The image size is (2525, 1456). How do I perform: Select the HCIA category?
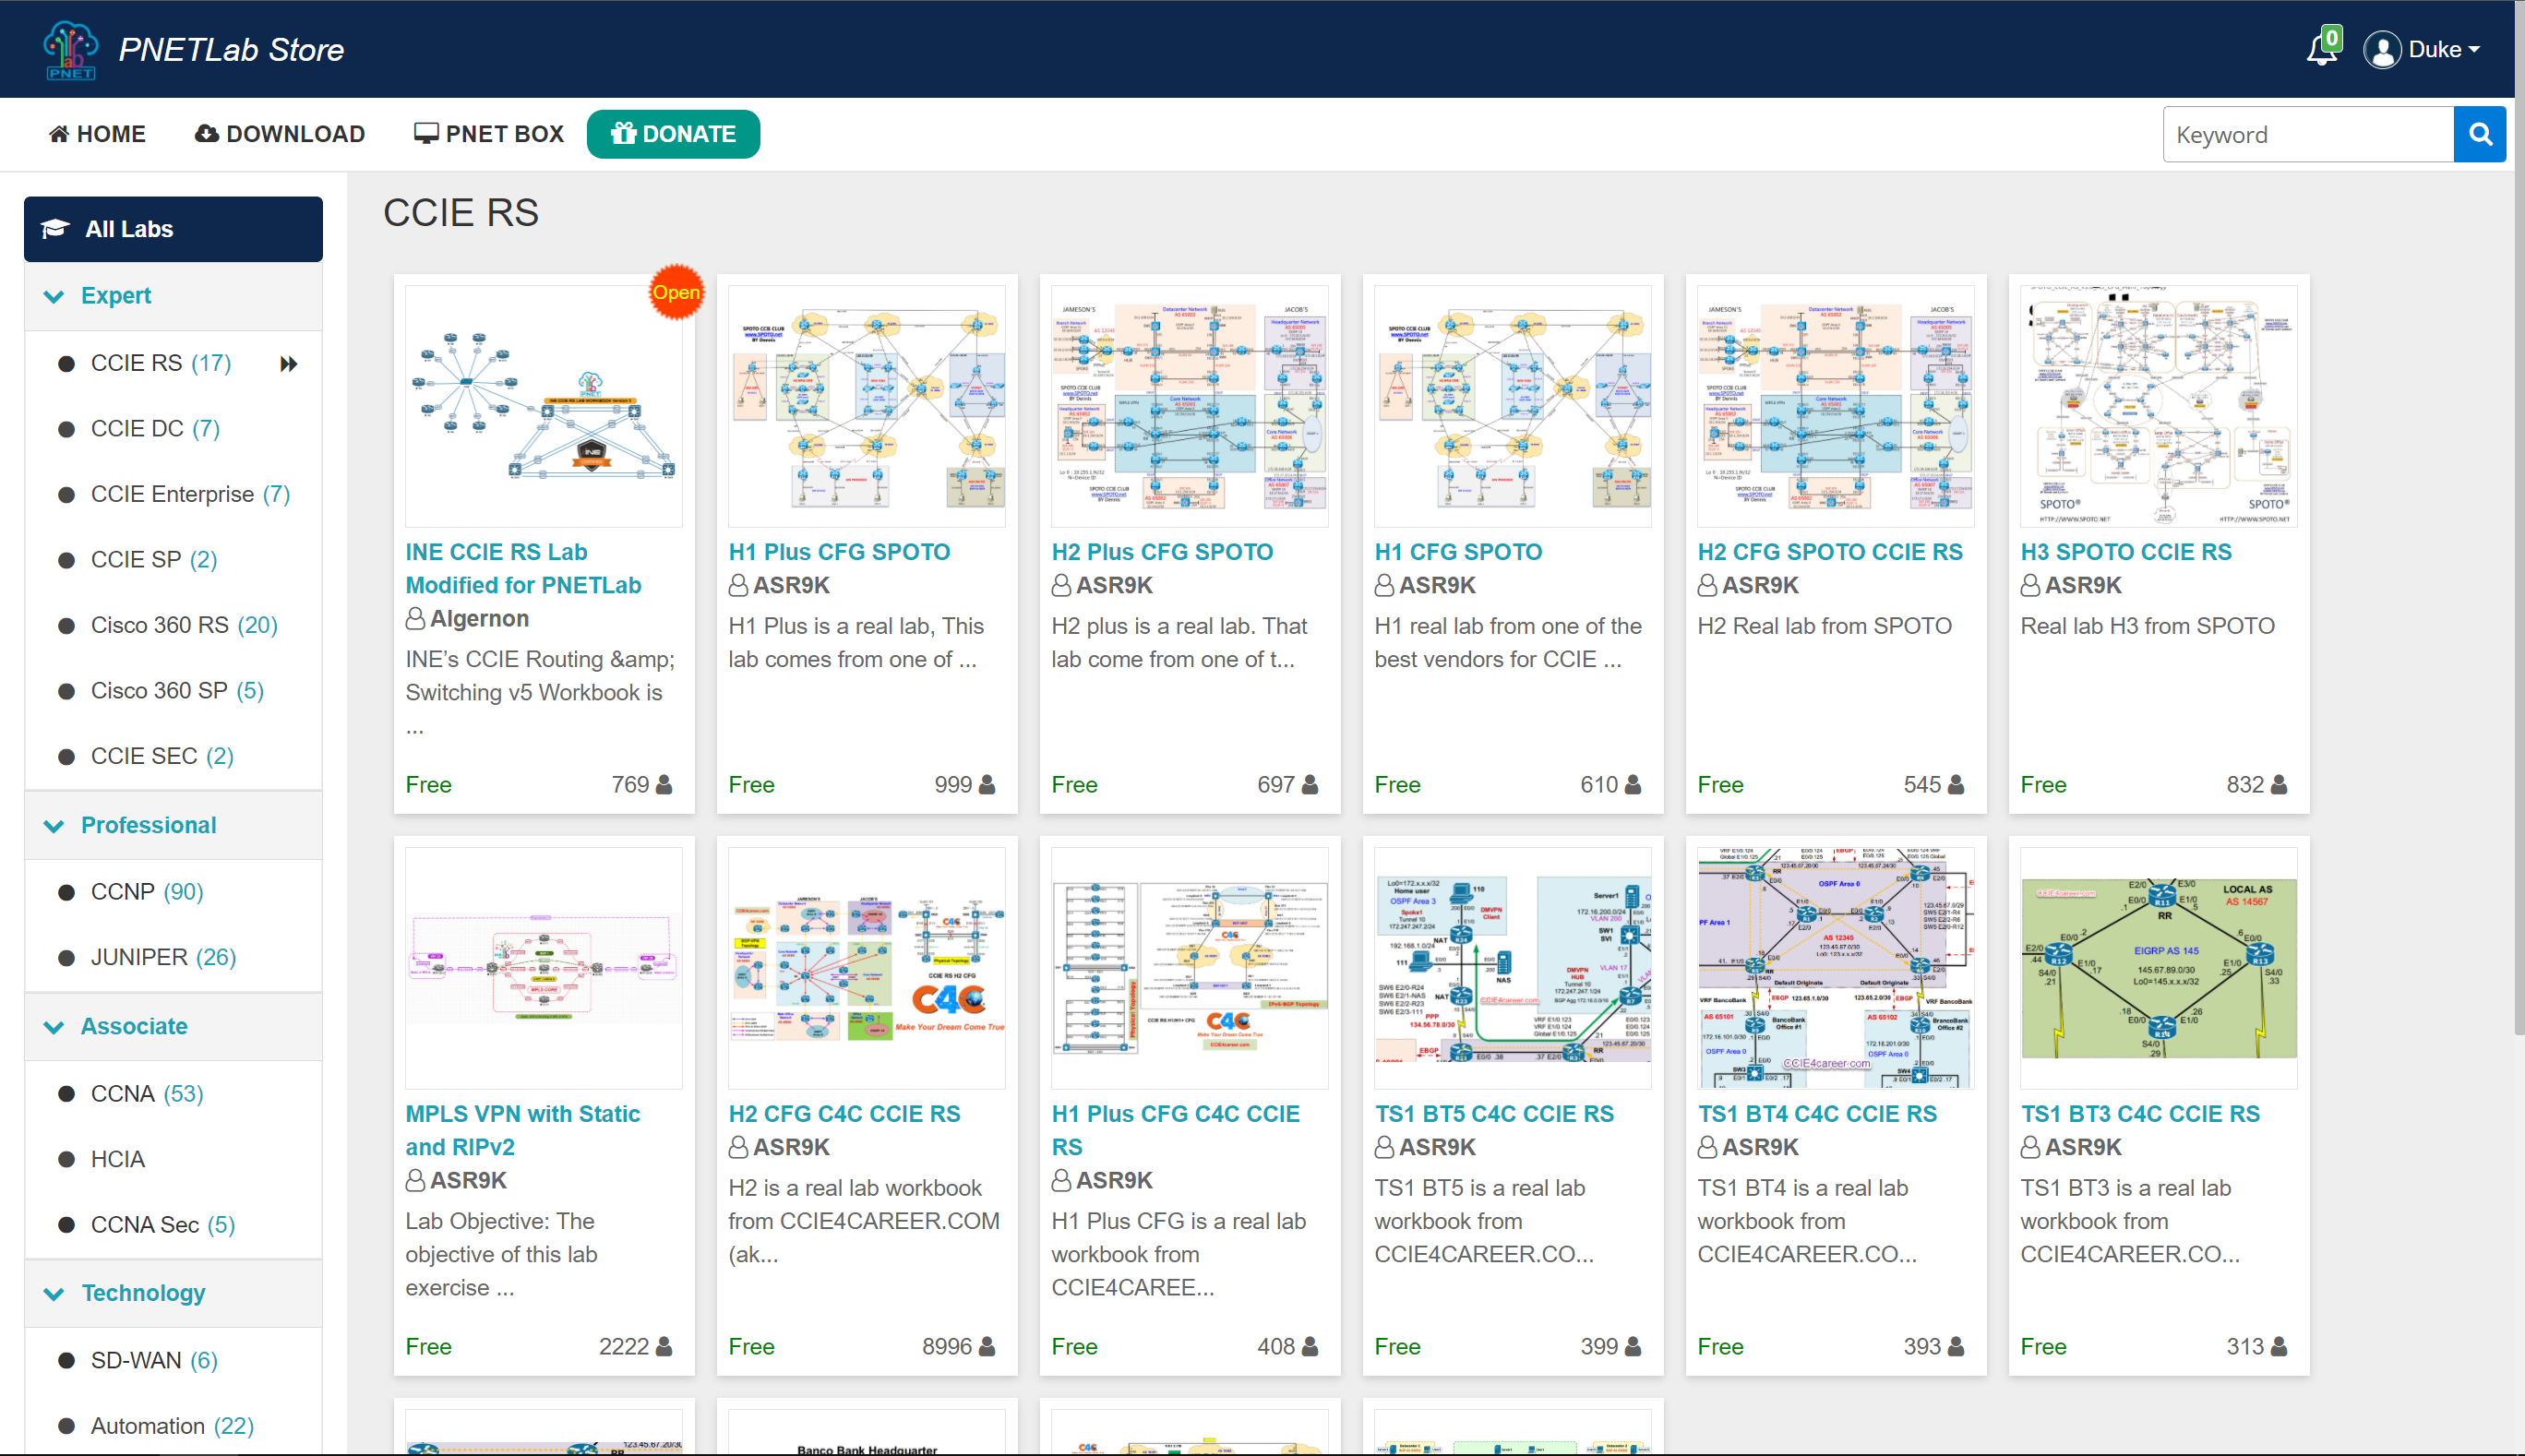118,1159
